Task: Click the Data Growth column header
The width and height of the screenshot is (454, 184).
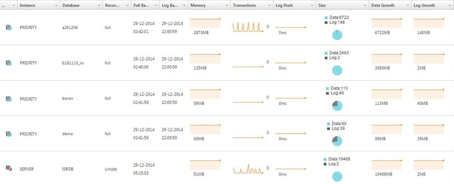Action: [383, 5]
